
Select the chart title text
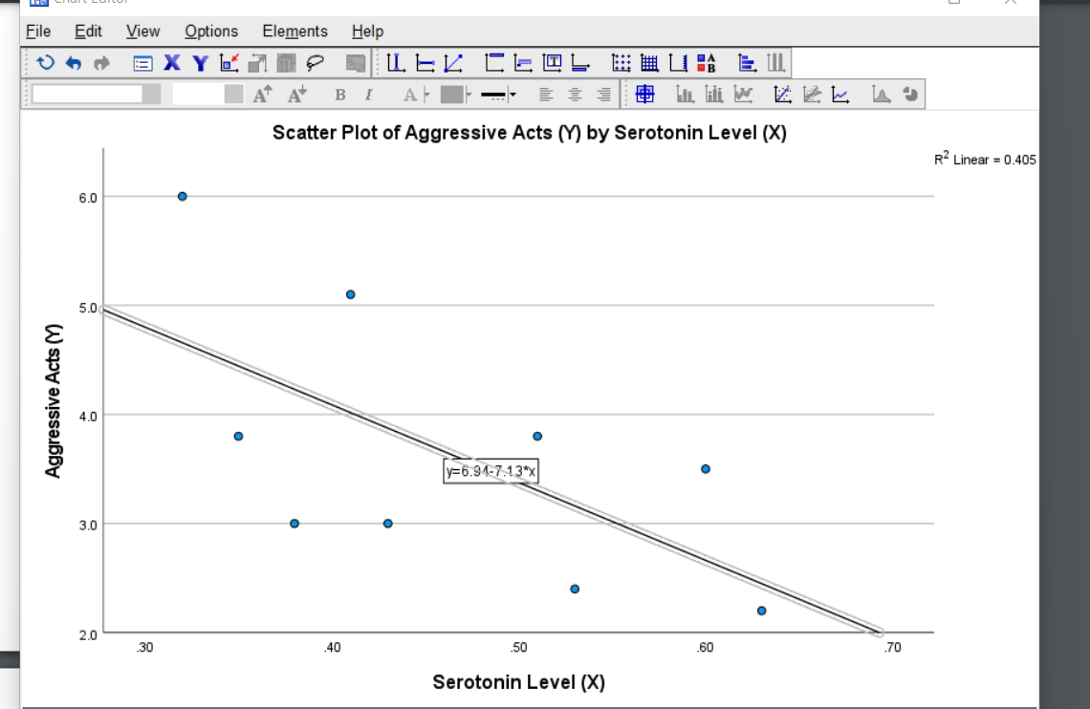(529, 133)
